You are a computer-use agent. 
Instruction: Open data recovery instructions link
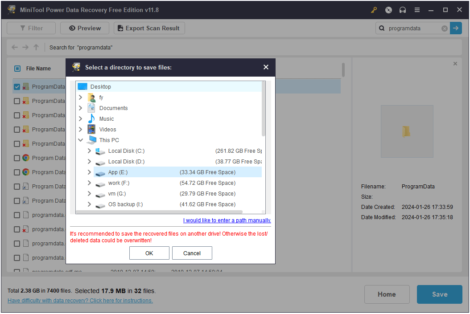click(80, 301)
